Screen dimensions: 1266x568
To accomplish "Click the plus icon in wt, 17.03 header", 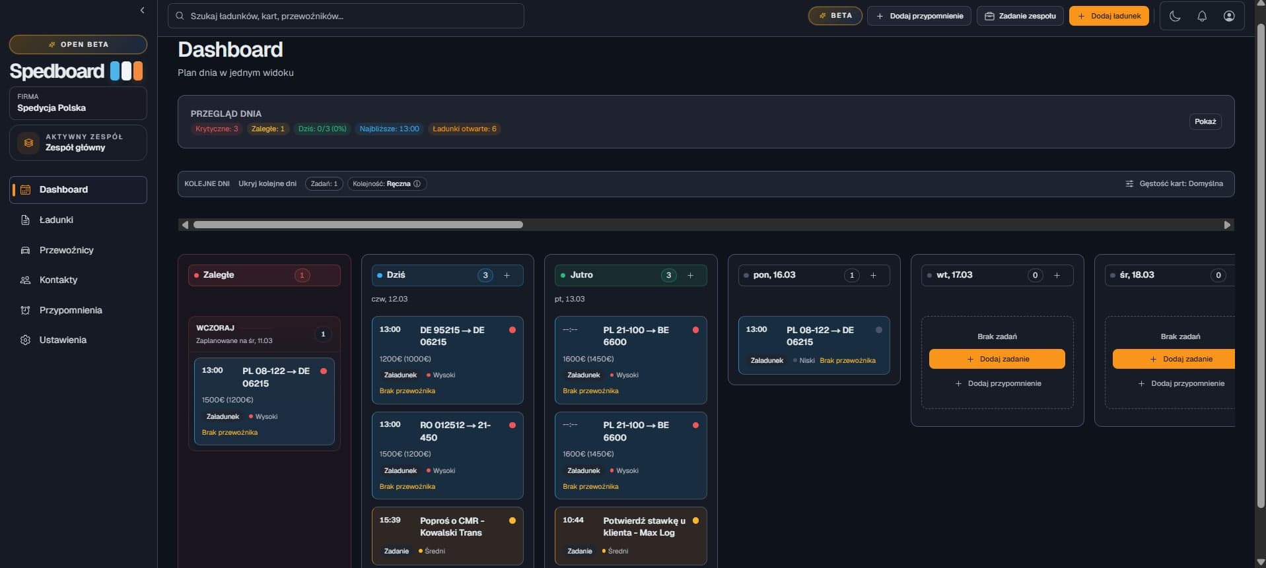I will click(x=1057, y=275).
